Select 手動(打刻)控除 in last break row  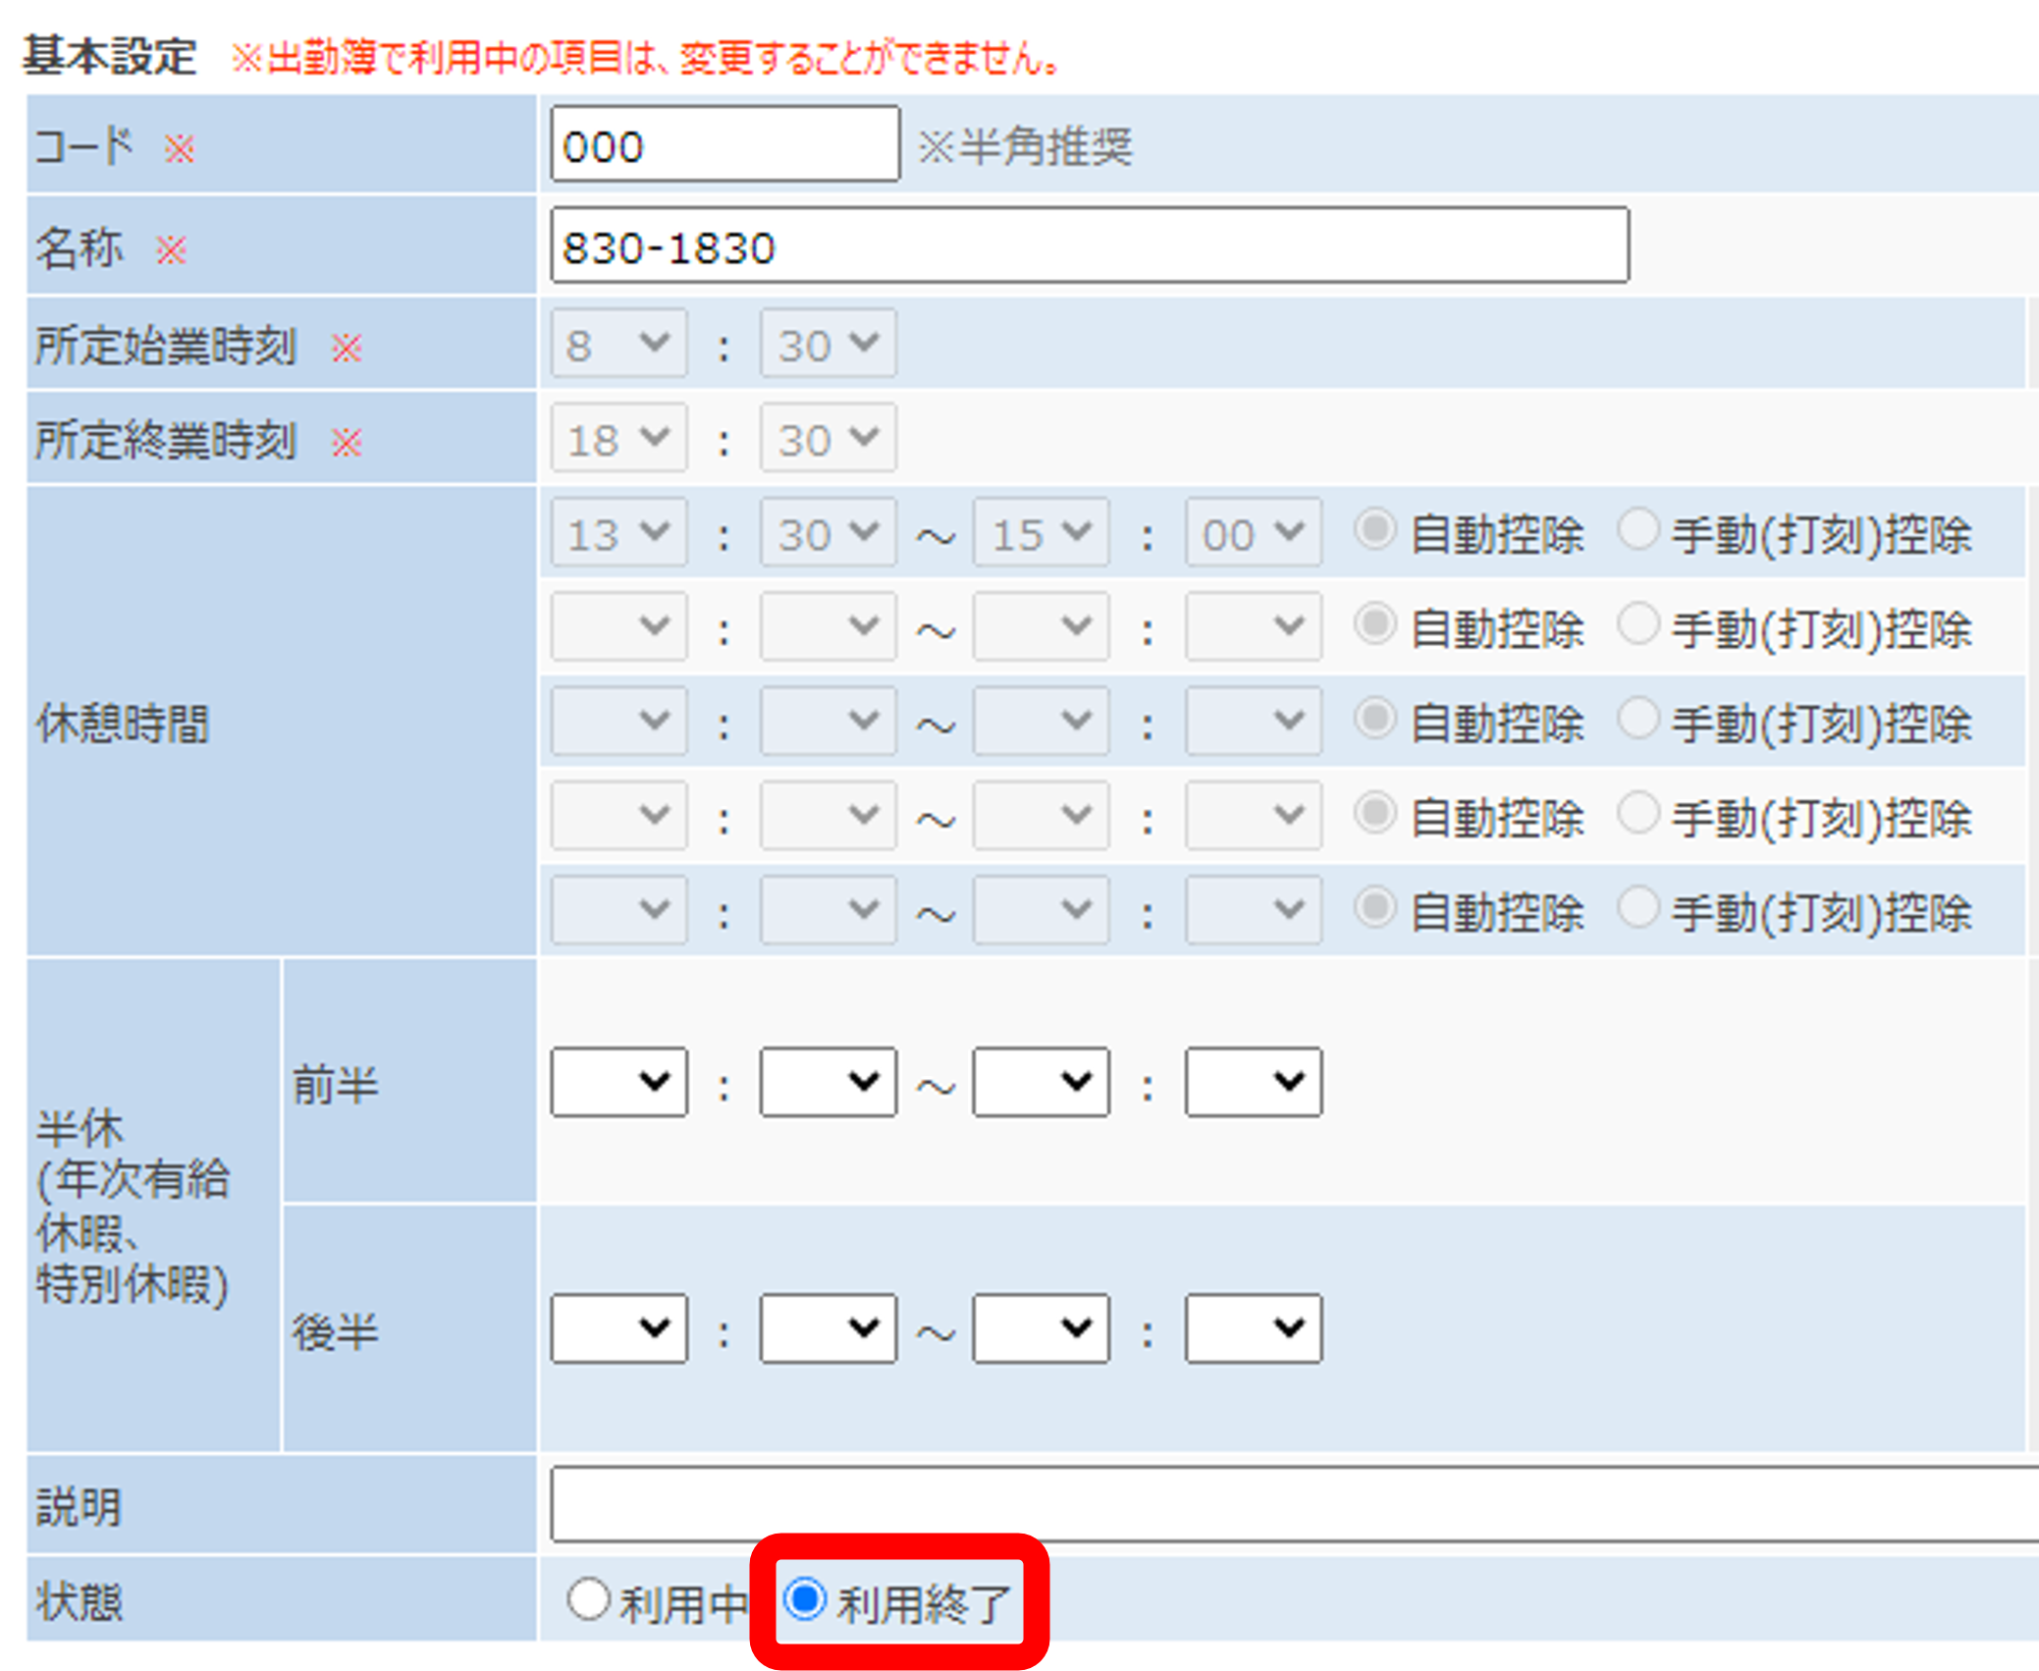[x=1637, y=908]
